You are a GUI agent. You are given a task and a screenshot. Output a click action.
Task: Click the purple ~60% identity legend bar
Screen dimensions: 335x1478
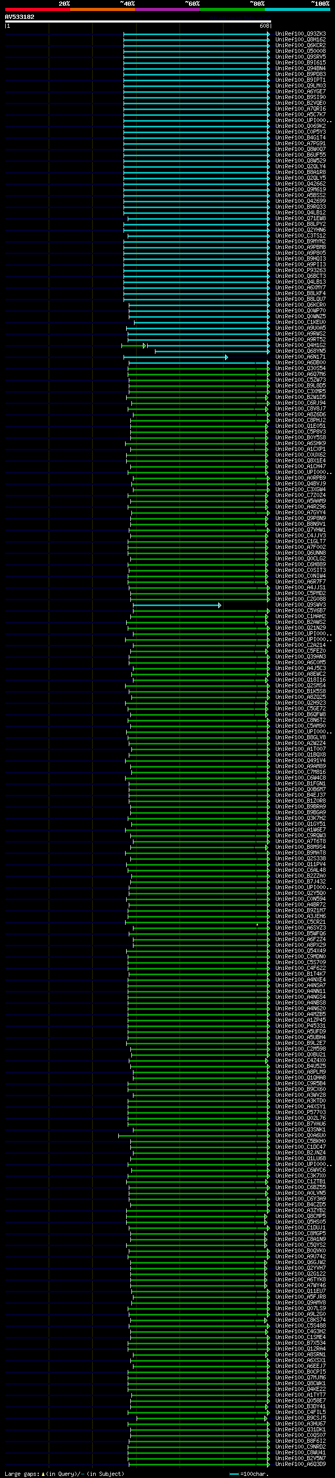tap(167, 9)
